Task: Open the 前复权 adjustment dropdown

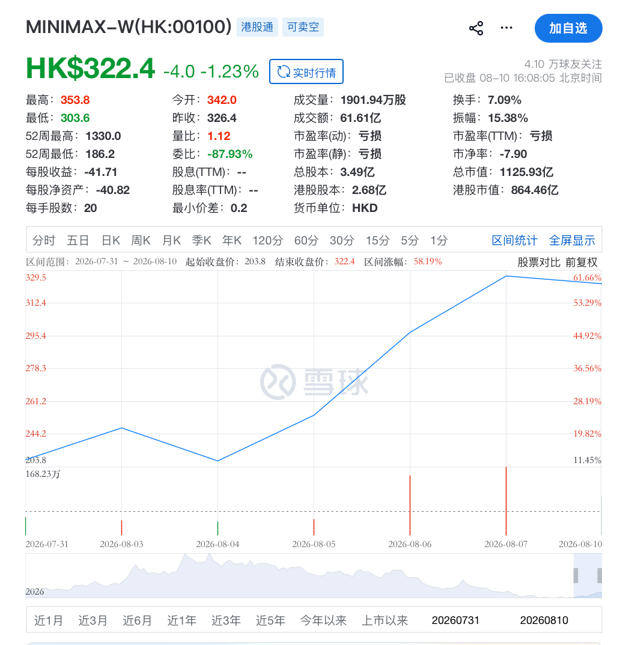Action: (581, 262)
